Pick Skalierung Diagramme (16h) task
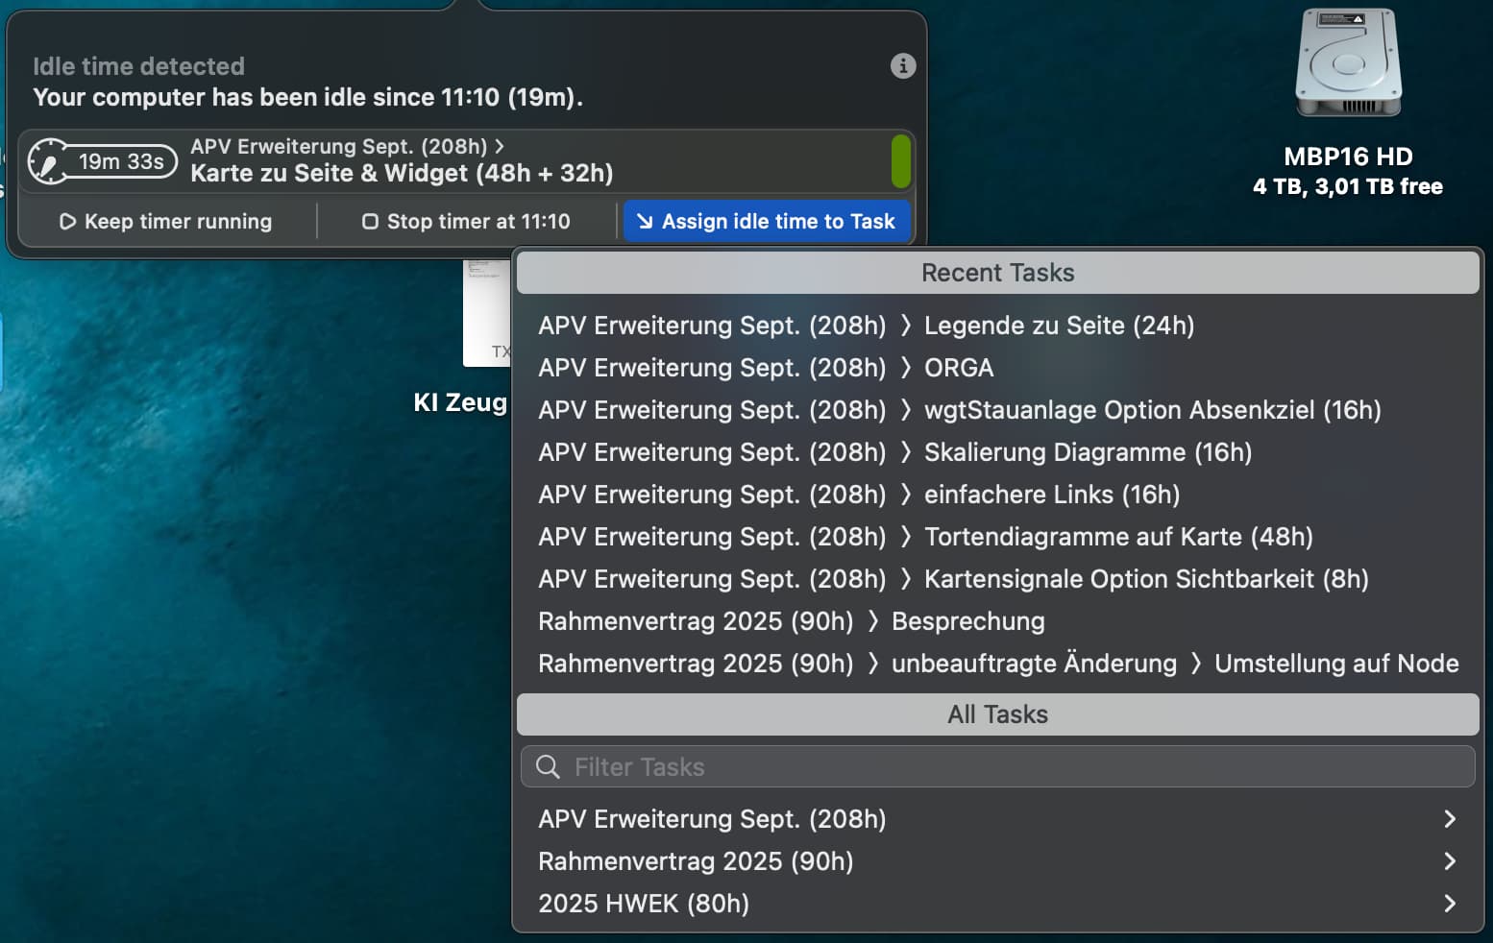 click(1087, 452)
